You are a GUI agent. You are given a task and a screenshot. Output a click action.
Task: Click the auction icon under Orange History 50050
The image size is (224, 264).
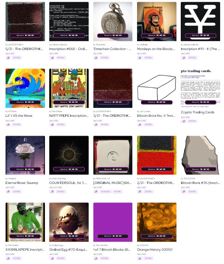tap(140, 258)
